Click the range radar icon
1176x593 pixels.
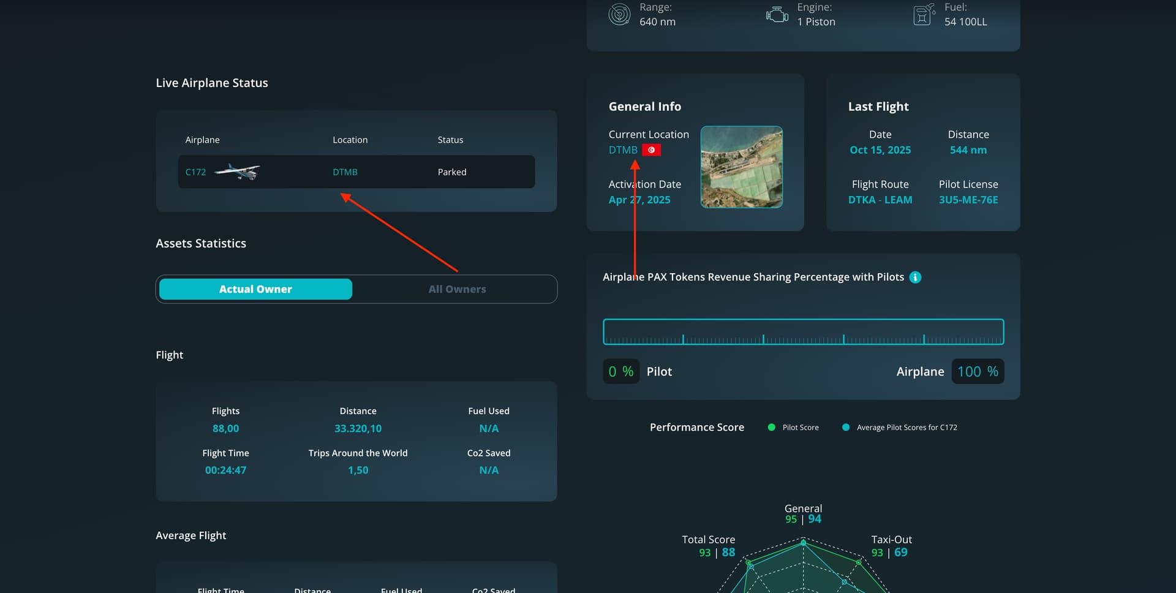pos(619,14)
